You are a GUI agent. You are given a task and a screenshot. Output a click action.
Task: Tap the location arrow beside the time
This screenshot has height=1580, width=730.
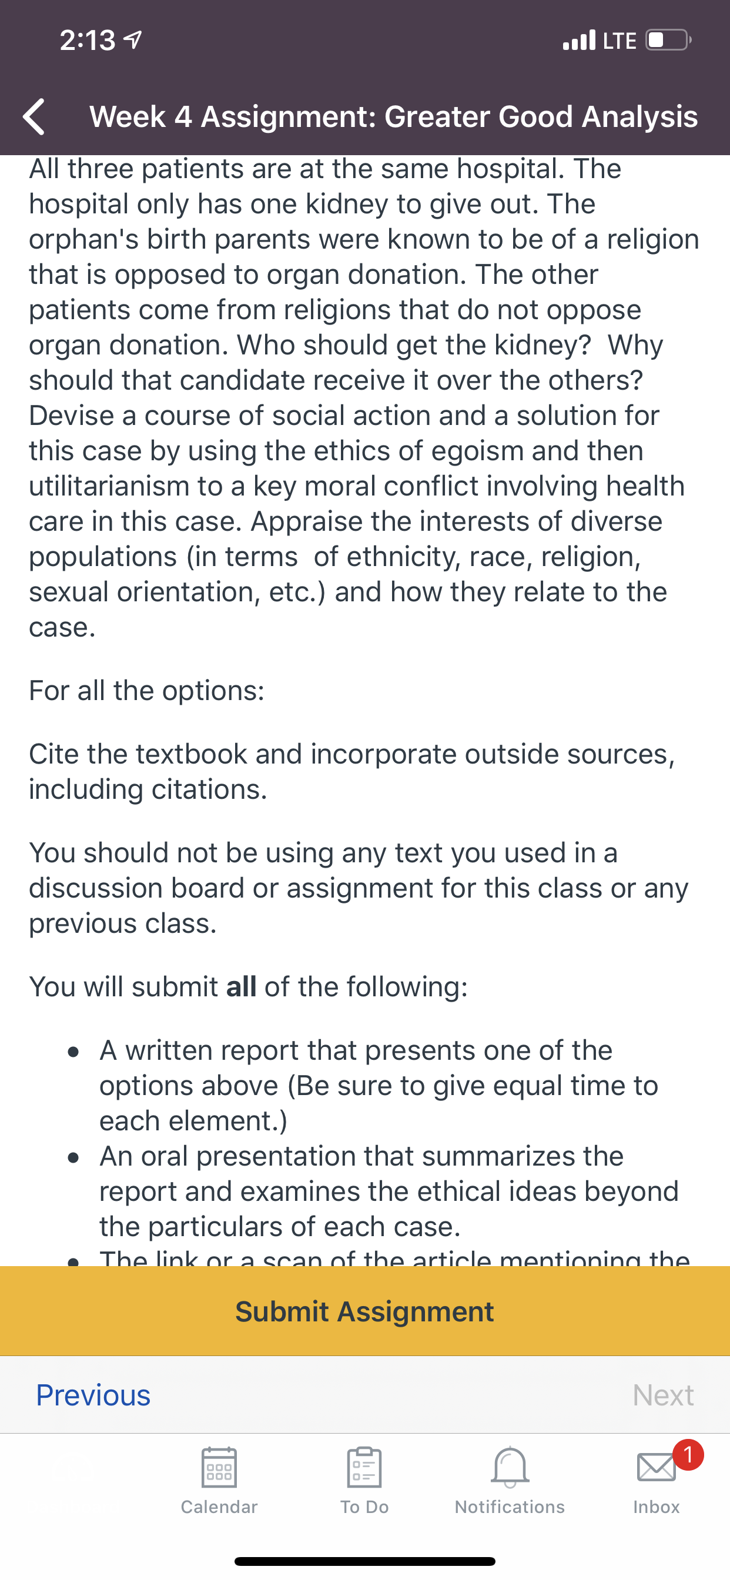pyautogui.click(x=133, y=41)
